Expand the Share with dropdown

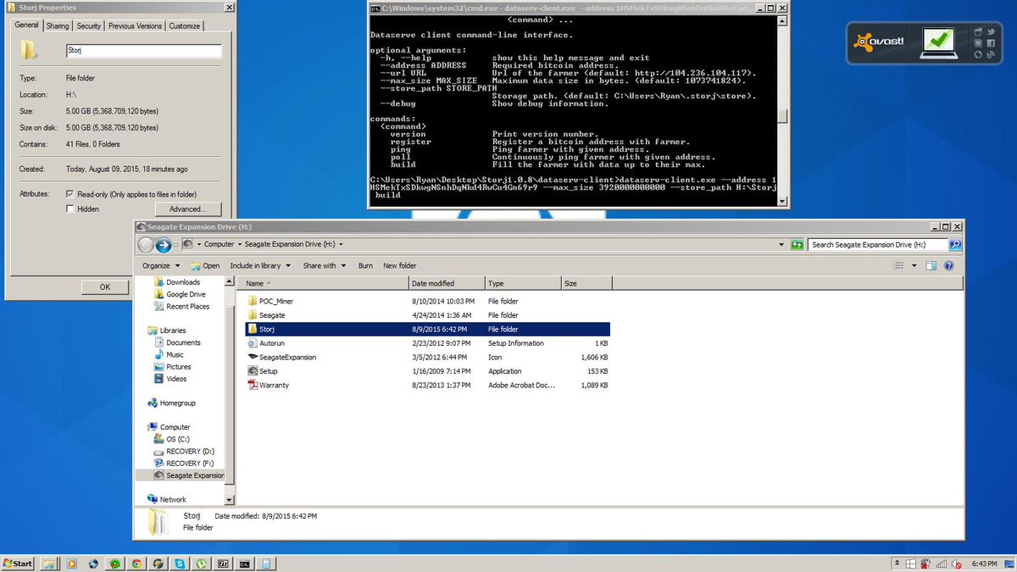click(x=323, y=265)
